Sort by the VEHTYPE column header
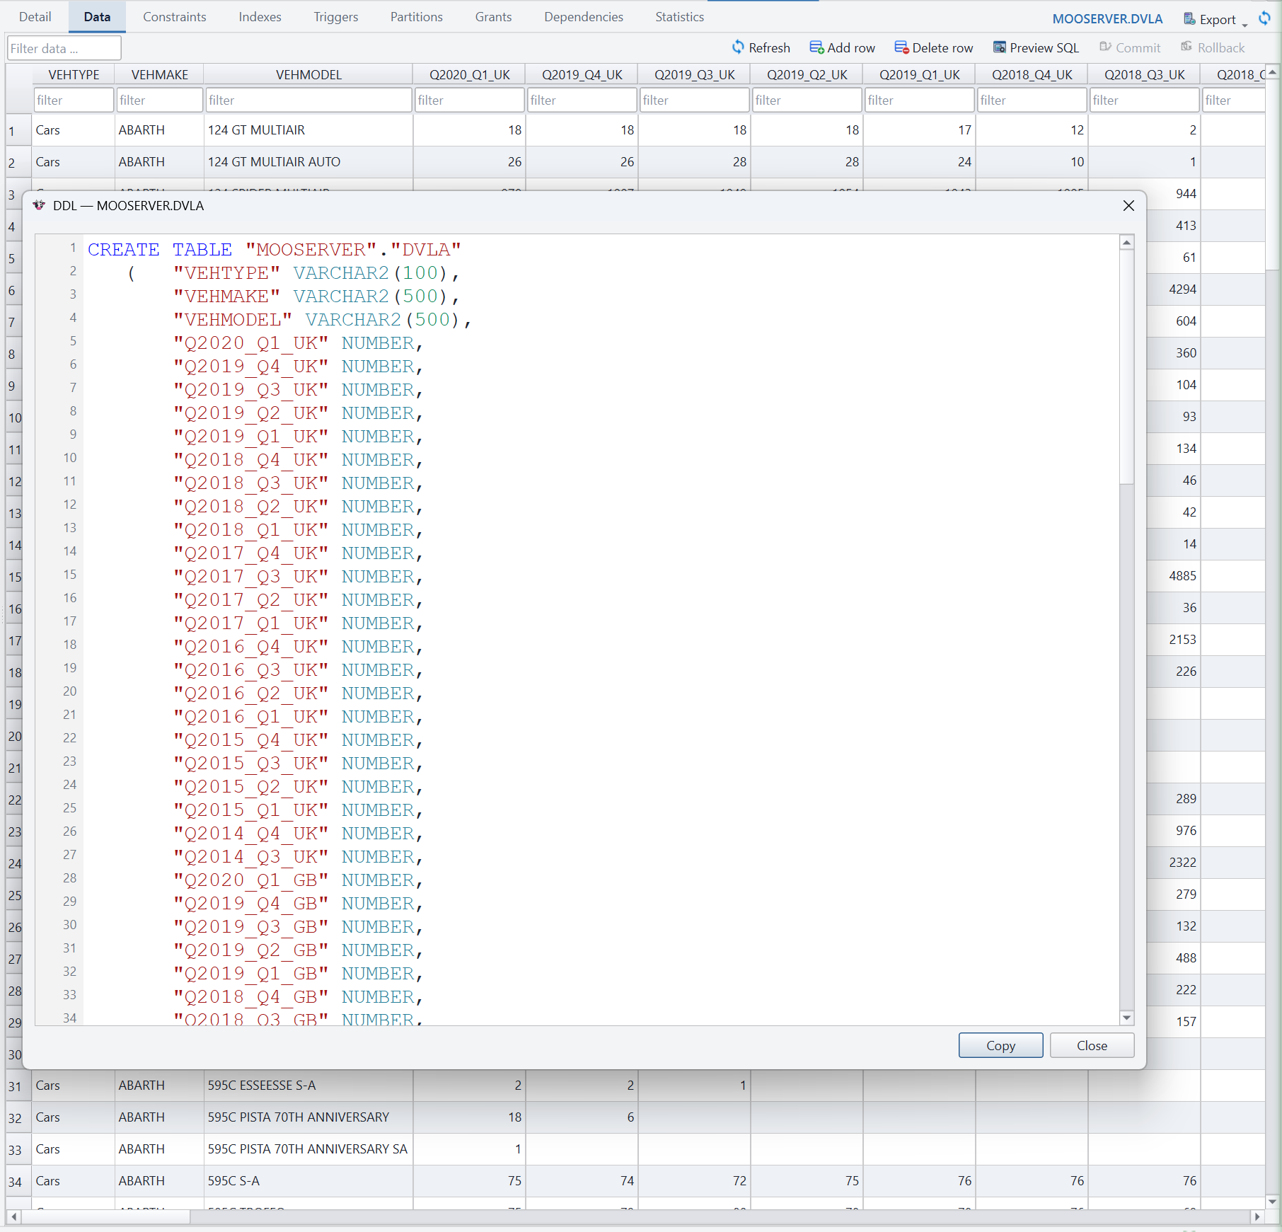The image size is (1282, 1232). coord(74,74)
